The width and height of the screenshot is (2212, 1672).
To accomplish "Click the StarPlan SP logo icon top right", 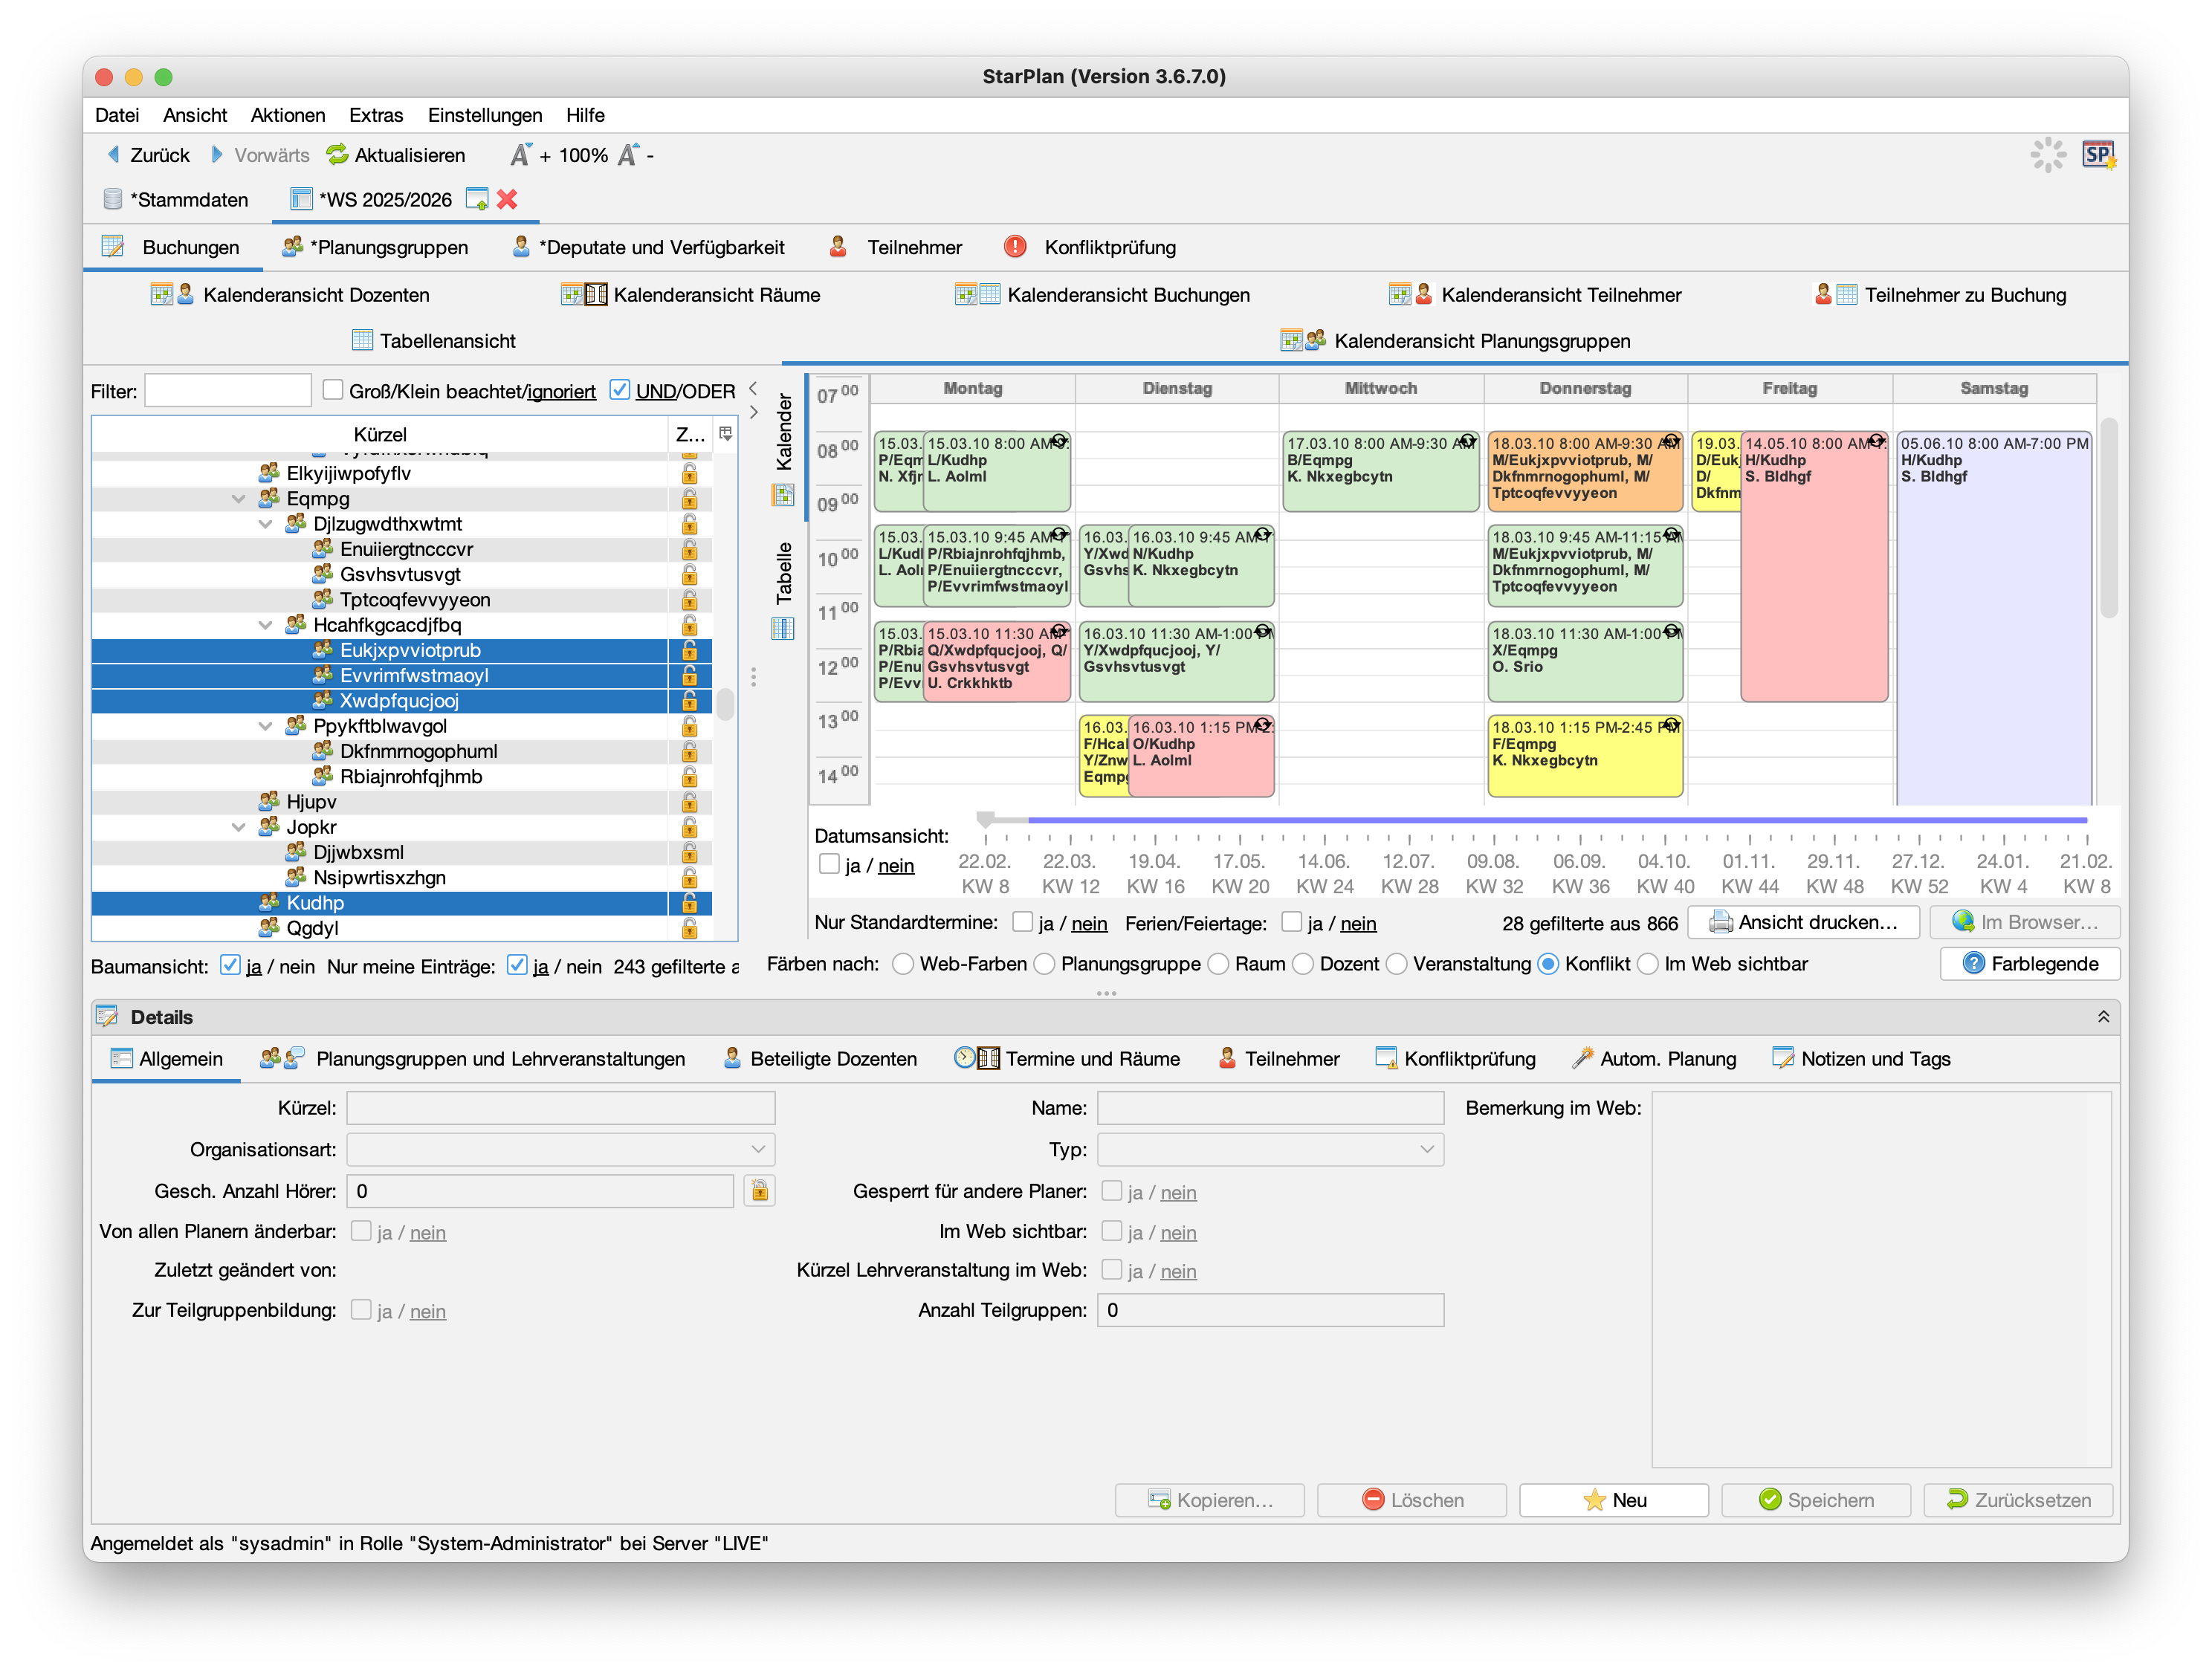I will coord(2097,155).
